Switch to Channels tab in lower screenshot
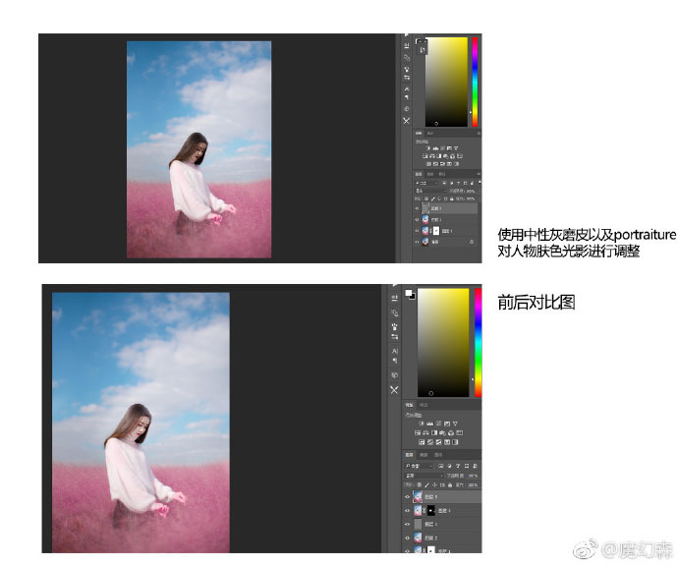678x566 pixels. coord(424,455)
